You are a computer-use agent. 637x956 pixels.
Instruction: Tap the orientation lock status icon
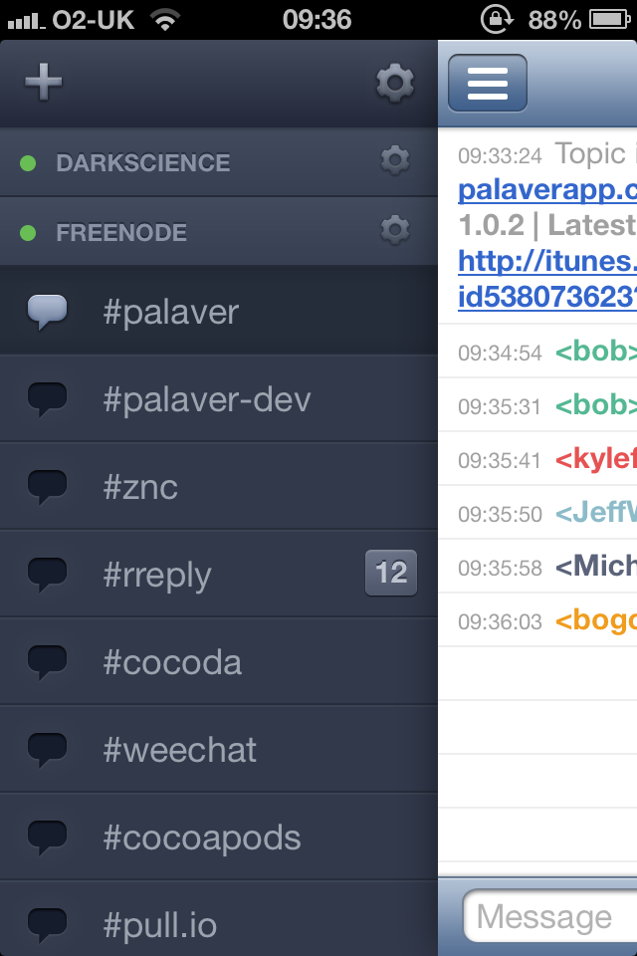tap(498, 19)
